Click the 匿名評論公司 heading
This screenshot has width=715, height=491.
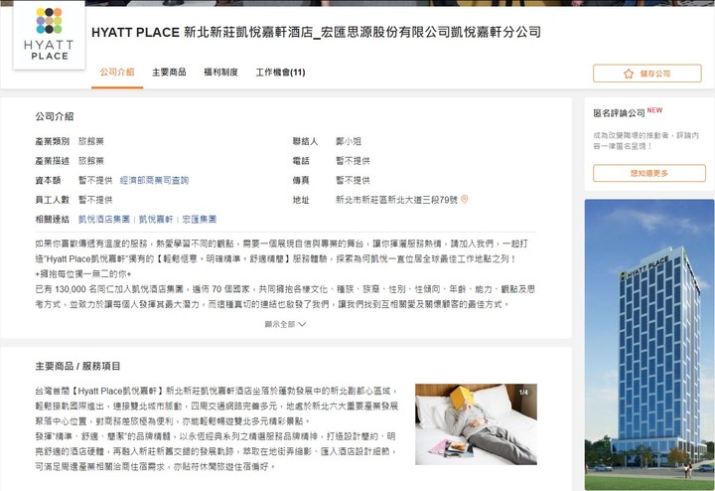[x=619, y=112]
